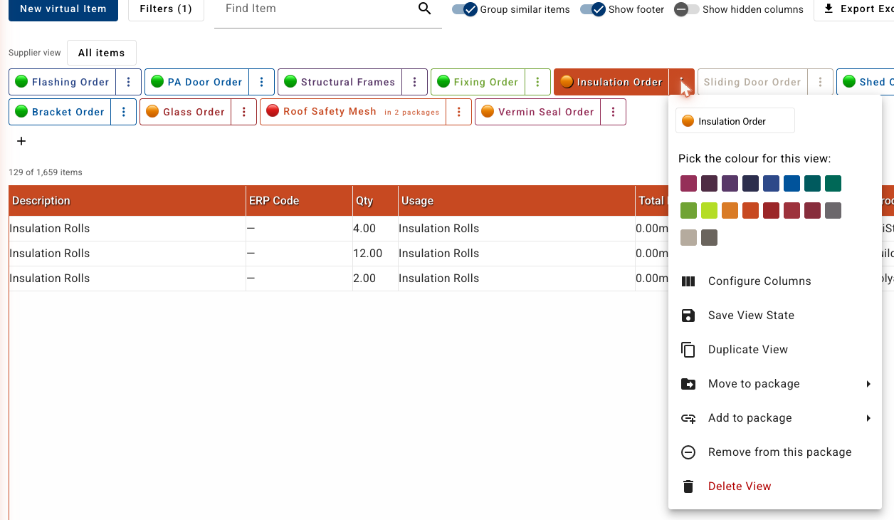This screenshot has width=894, height=520.
Task: Click the New virtual Item button
Action: tap(63, 9)
